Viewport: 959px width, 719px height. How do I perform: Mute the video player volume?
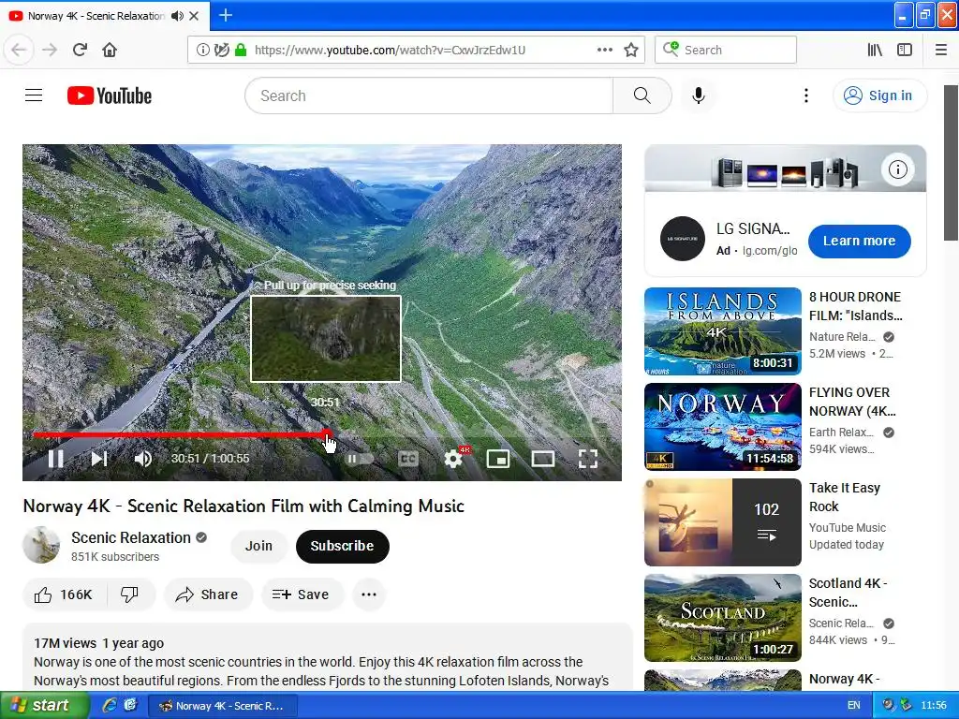142,459
